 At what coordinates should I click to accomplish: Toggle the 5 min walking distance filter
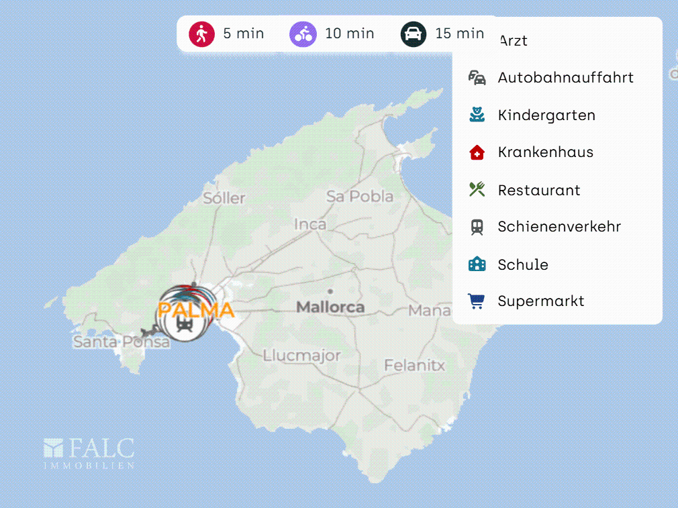pyautogui.click(x=227, y=34)
